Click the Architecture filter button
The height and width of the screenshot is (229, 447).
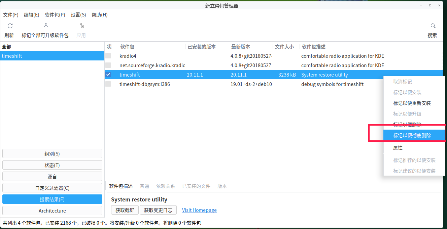coord(52,211)
